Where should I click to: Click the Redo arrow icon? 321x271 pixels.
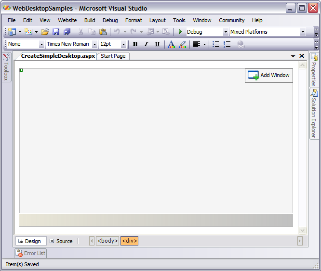(x=134, y=32)
